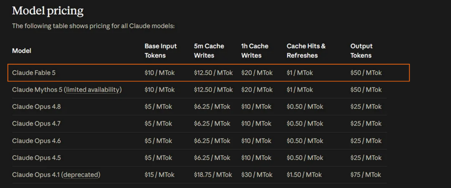Screen dimensions: 451x188
Task: Click Claude Opus 4.6 cache hits '$0.50 / MTok'
Action: click(305, 141)
